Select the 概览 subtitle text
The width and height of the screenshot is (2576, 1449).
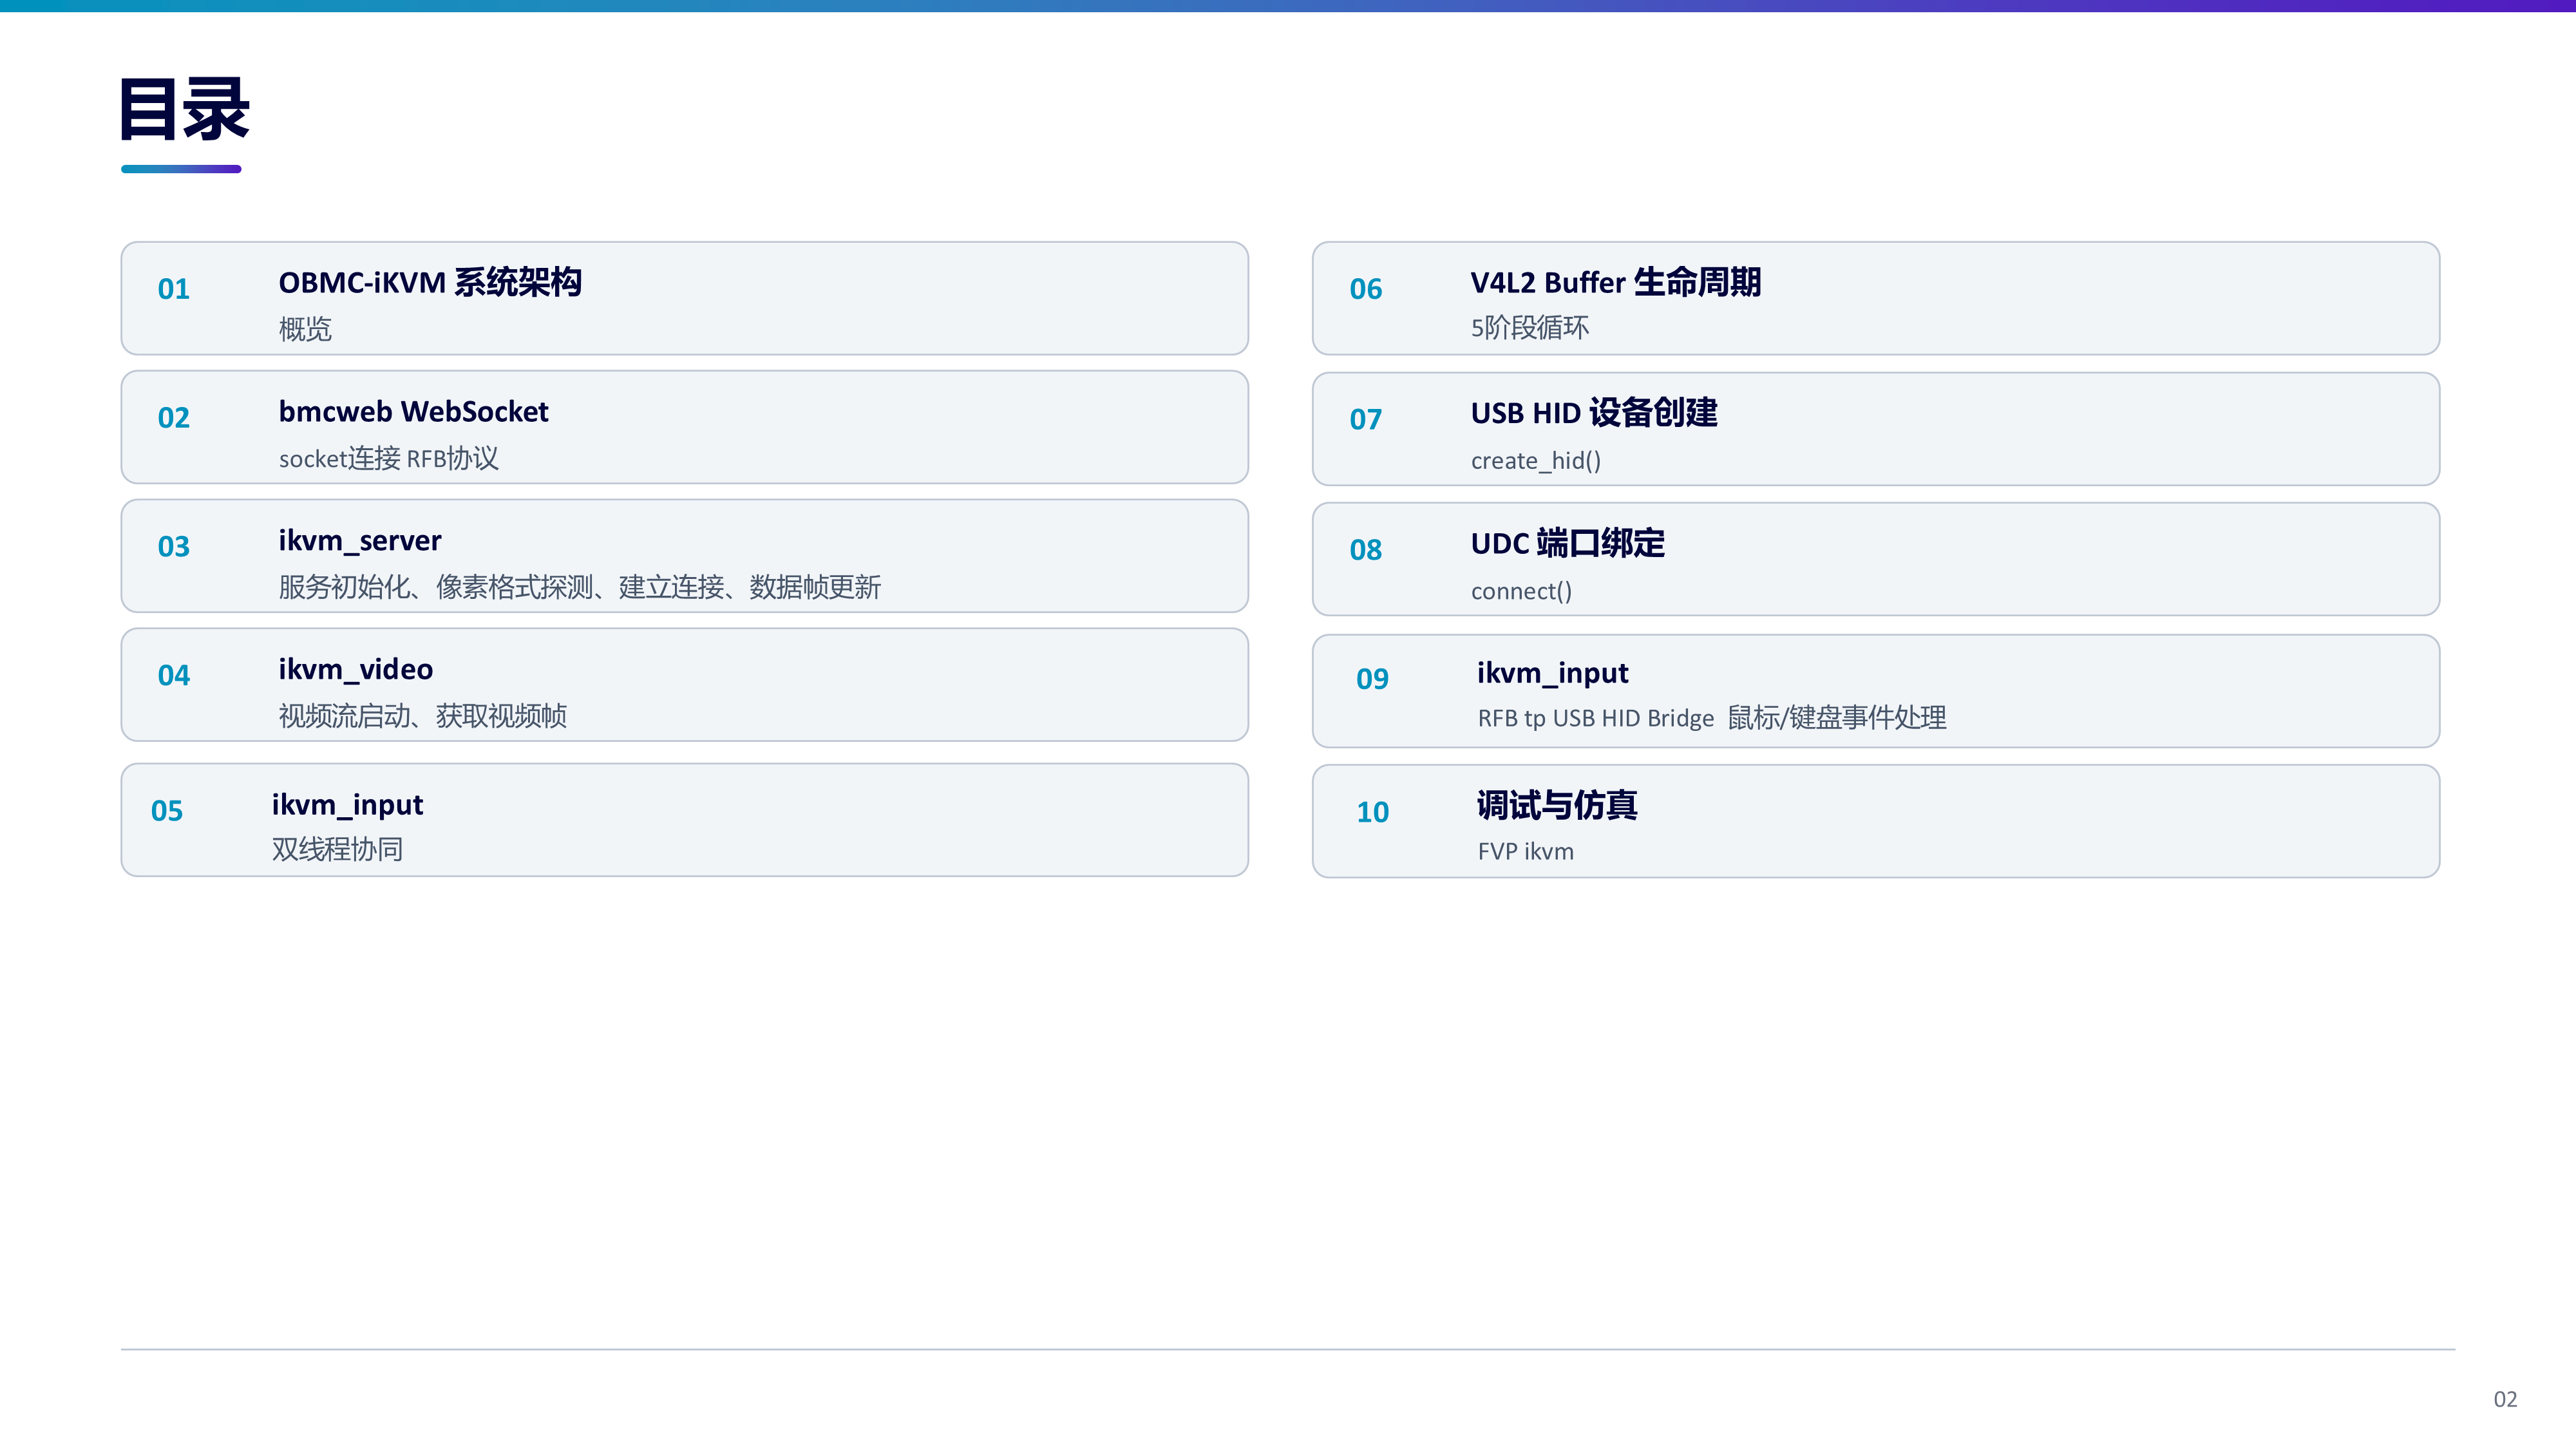(305, 329)
